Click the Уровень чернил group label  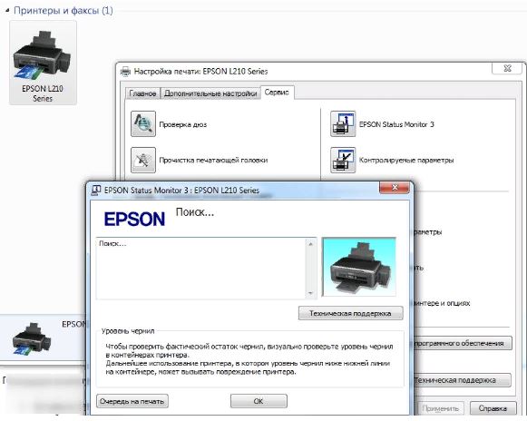128,331
